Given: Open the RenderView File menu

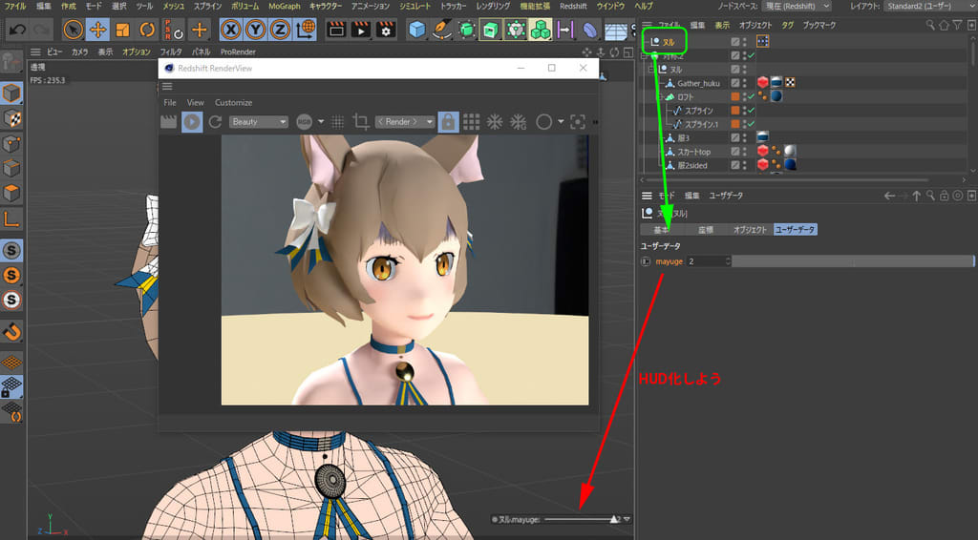Looking at the screenshot, I should pyautogui.click(x=170, y=102).
